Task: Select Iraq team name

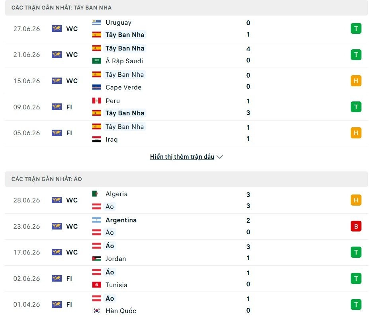Action: [111, 139]
